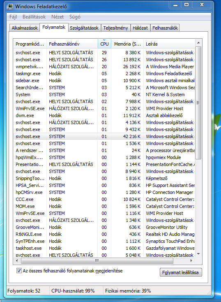
Task: Select WmiPrvSE.exe run by SYSTEM
Action: pos(104,213)
